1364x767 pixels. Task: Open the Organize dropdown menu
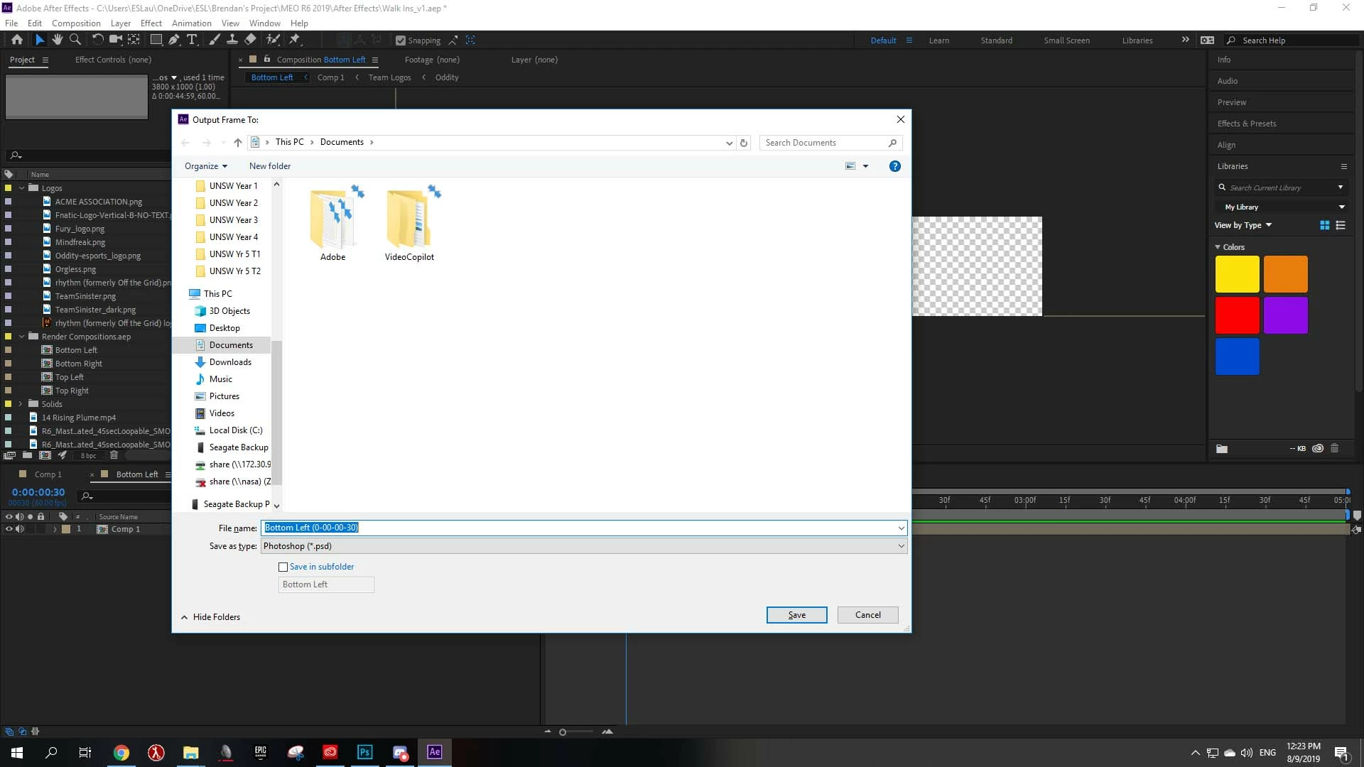205,166
